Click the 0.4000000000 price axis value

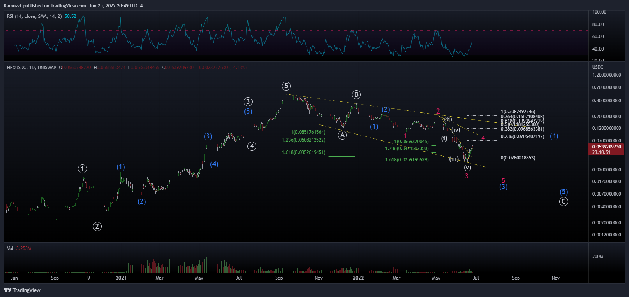pos(606,101)
